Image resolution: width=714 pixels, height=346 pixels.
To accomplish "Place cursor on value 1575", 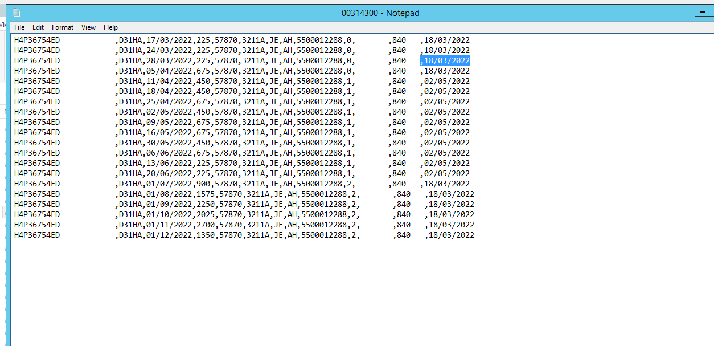I will pos(205,194).
